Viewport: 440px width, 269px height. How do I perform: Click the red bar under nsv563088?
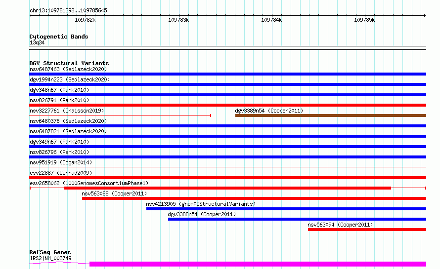point(254,198)
